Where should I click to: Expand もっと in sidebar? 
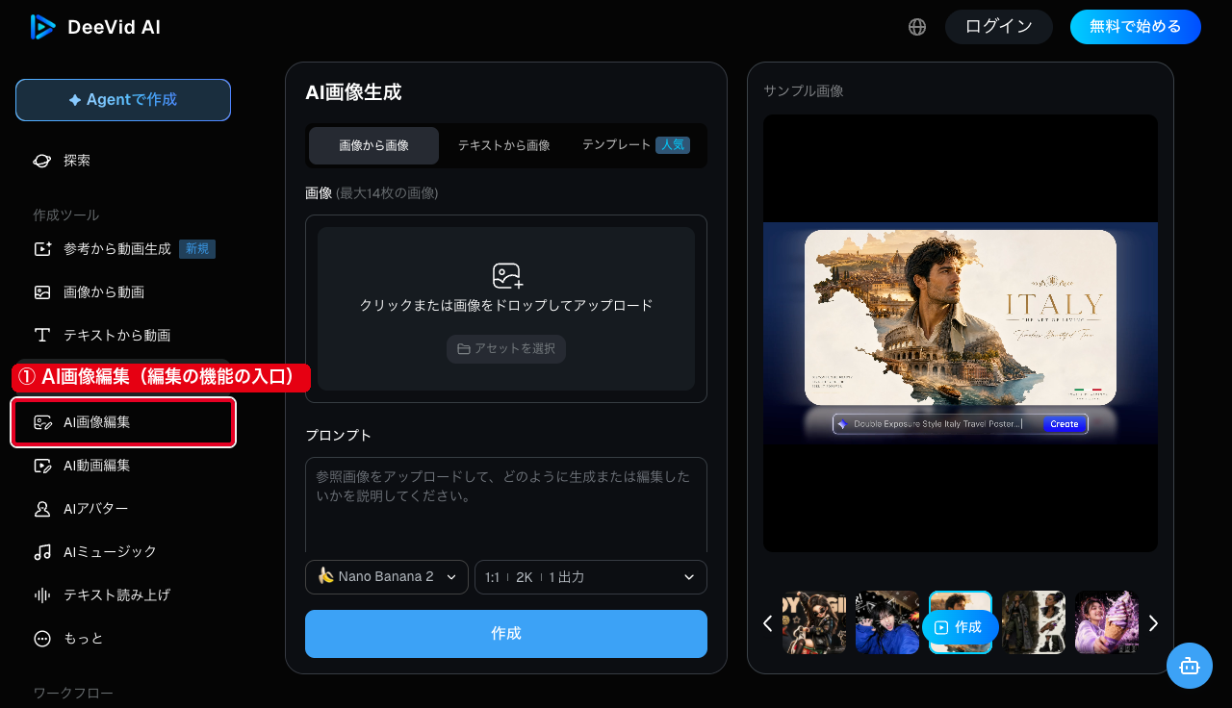123,638
